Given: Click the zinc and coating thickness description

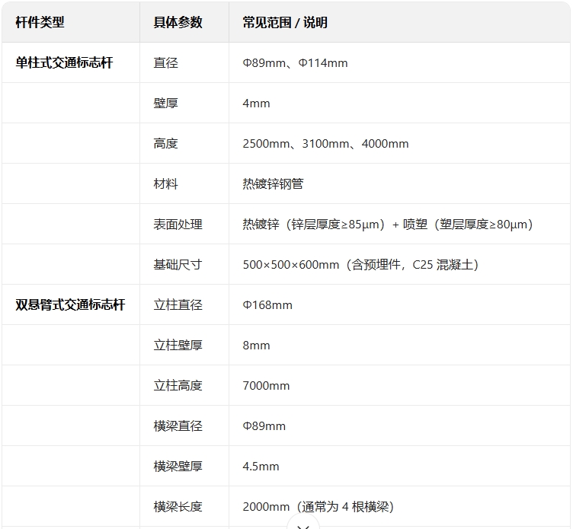Looking at the screenshot, I should pyautogui.click(x=388, y=225).
